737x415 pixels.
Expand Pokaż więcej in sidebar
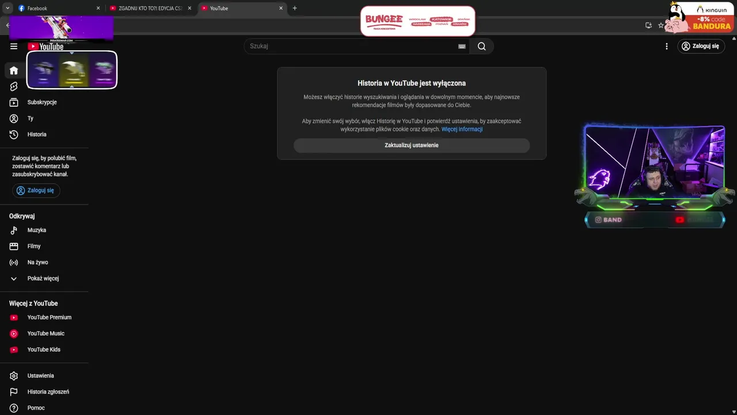44,279
